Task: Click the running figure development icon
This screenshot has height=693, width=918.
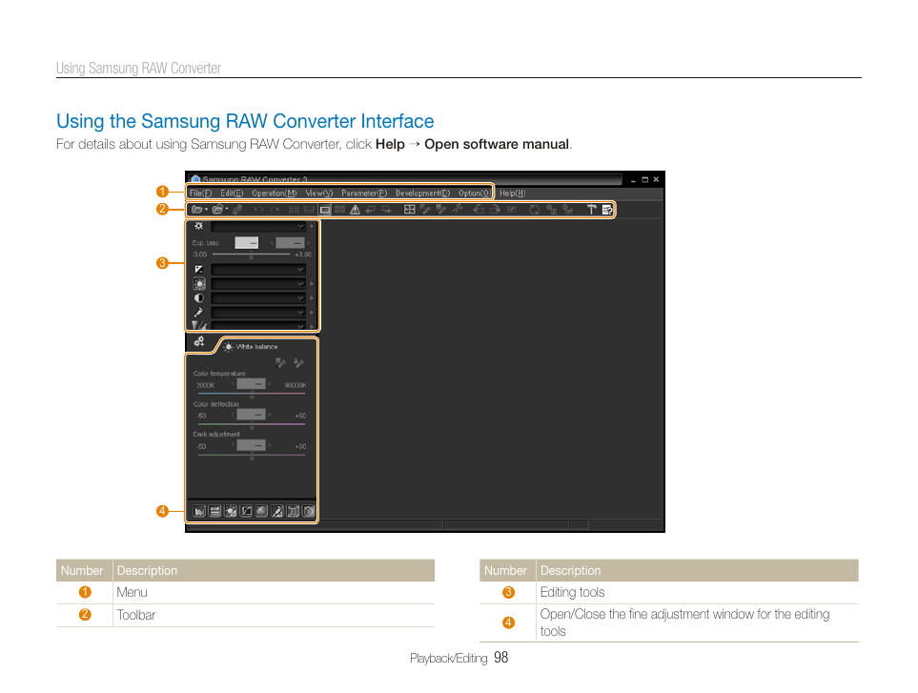Action: [458, 209]
